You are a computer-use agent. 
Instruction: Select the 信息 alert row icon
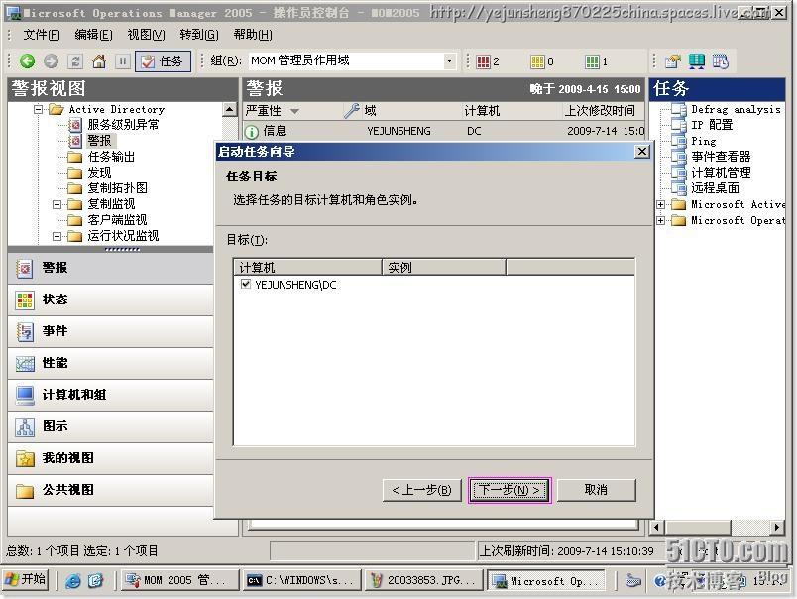coord(252,132)
